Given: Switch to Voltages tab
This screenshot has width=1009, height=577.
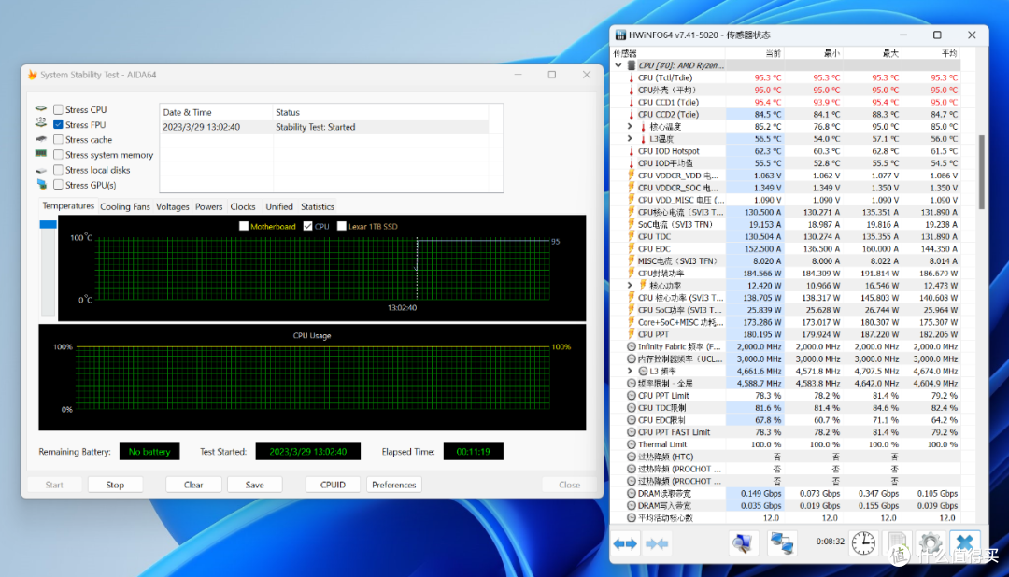Looking at the screenshot, I should [x=173, y=207].
